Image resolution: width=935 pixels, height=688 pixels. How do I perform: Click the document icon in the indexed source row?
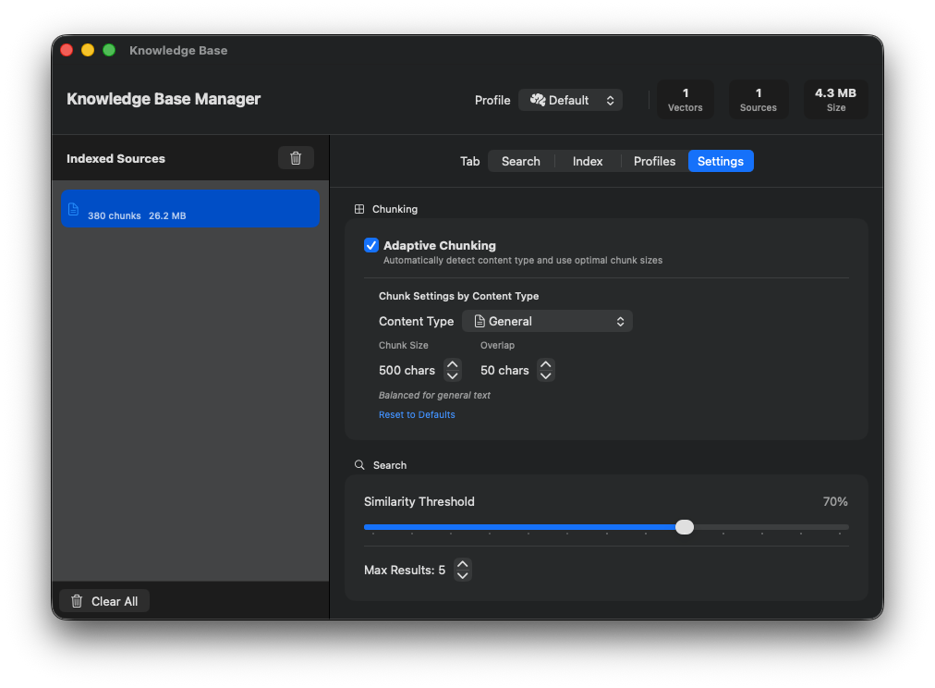(74, 209)
